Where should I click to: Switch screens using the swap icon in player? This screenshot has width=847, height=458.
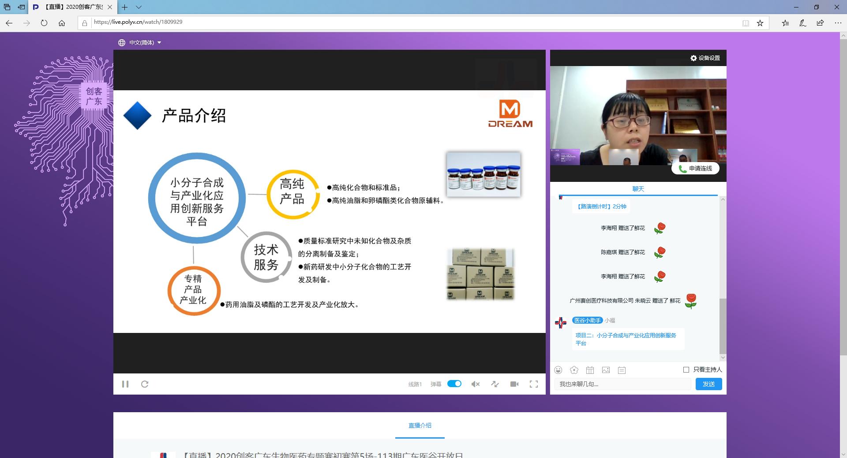(x=495, y=384)
